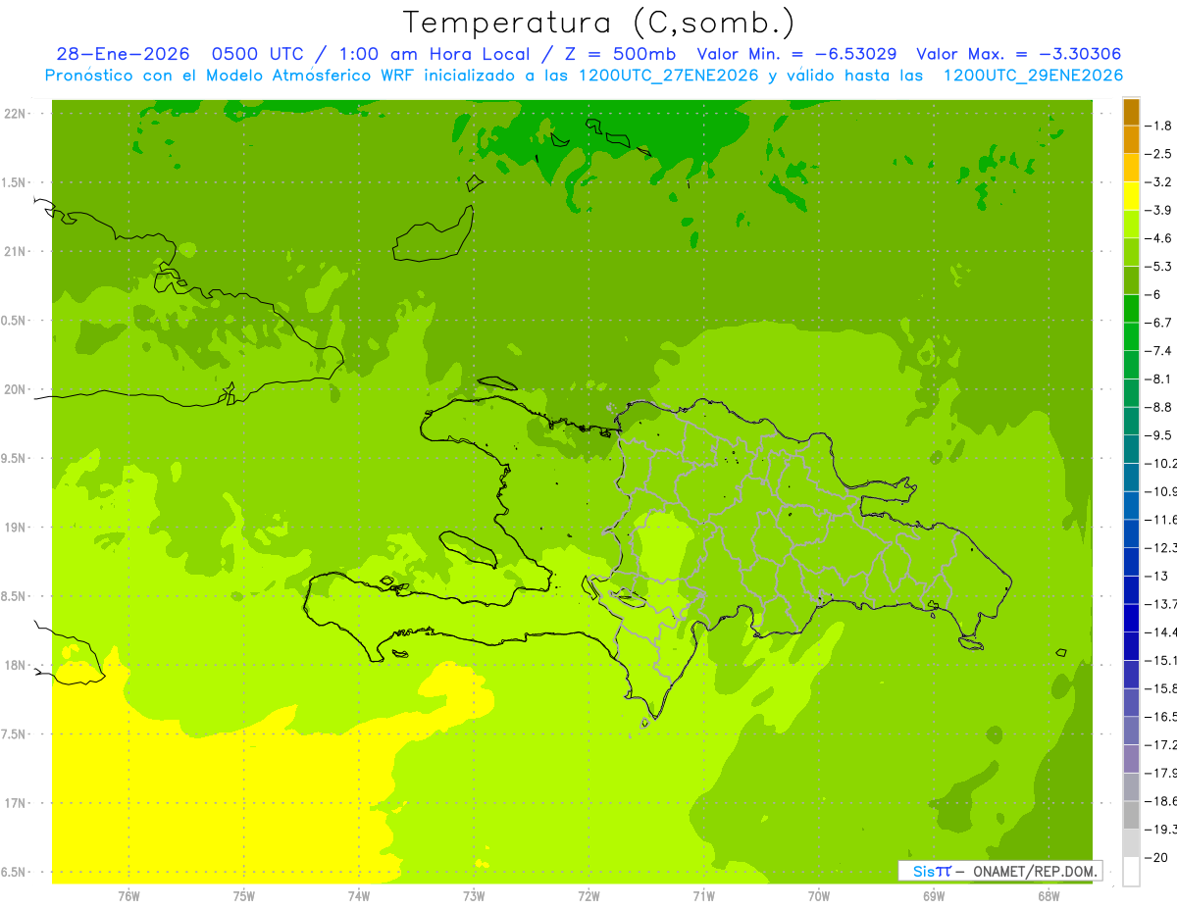Click the "70W" longitude label
This screenshot has width=1177, height=909.
coord(818,895)
